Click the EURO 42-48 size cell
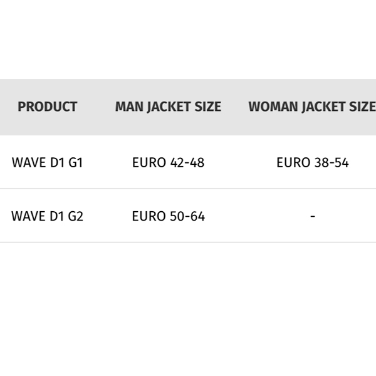Image resolution: width=376 pixels, height=376 pixels. [168, 163]
